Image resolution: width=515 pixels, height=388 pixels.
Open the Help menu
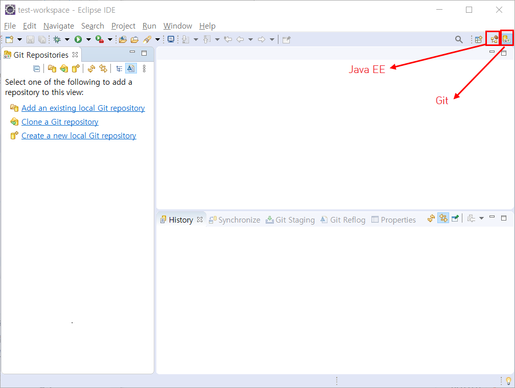click(x=207, y=26)
